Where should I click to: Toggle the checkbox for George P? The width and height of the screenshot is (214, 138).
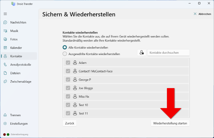click(68, 80)
